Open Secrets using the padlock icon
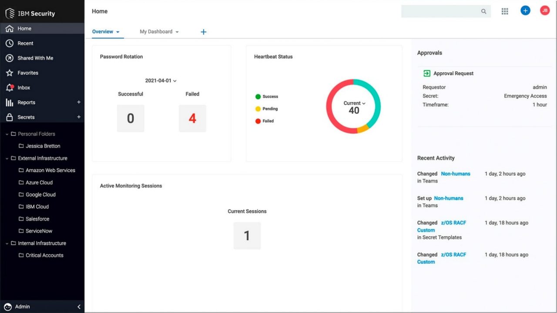Screen dimensions: 557x313 (x=10, y=117)
